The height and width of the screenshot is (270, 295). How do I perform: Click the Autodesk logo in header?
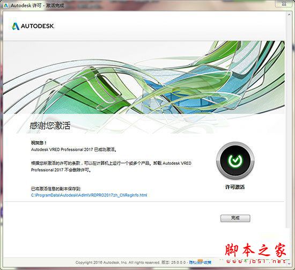point(33,26)
